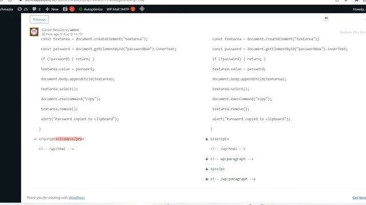Click the "20 mins ago" revision timestamp
Image resolution: width=366 pixels, height=205 pixels.
pyautogui.click(x=62, y=34)
